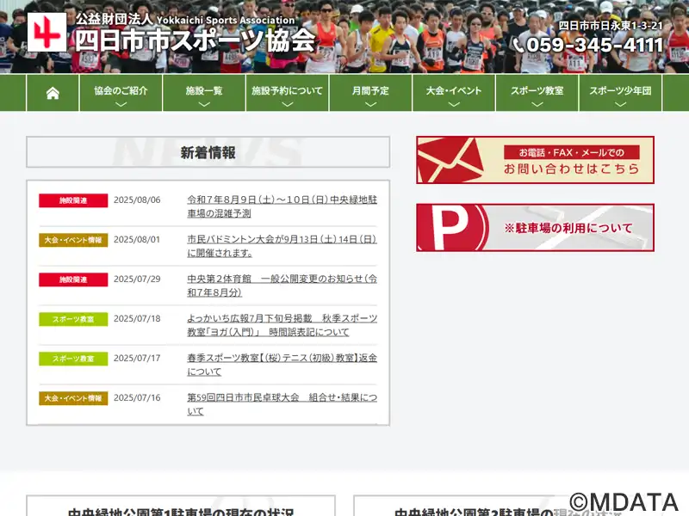Click date 2025/08/06
This screenshot has height=516, width=689.
click(137, 200)
